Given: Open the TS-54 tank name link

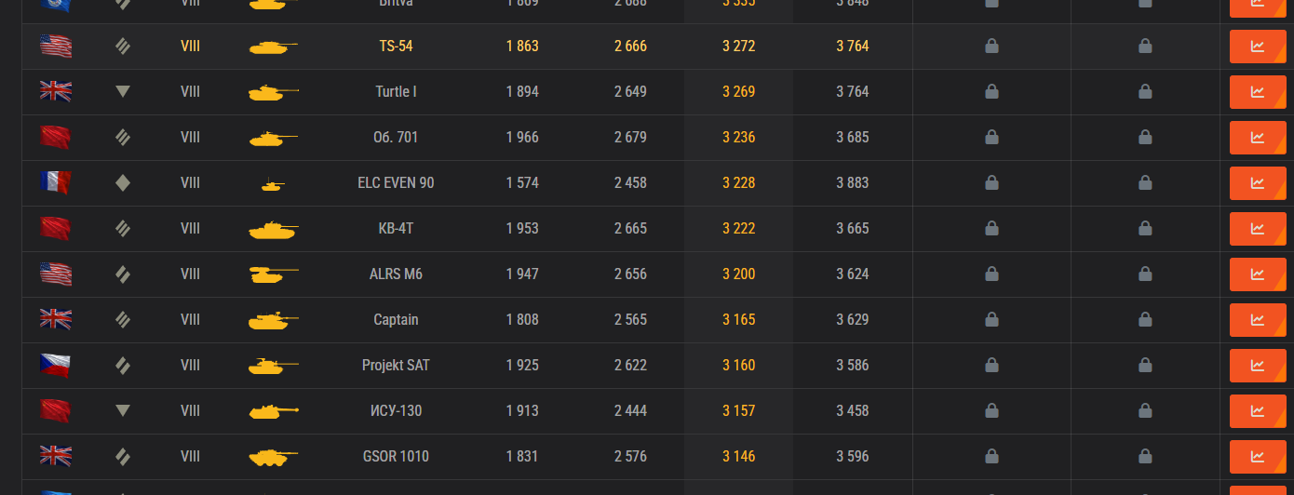Looking at the screenshot, I should [396, 46].
